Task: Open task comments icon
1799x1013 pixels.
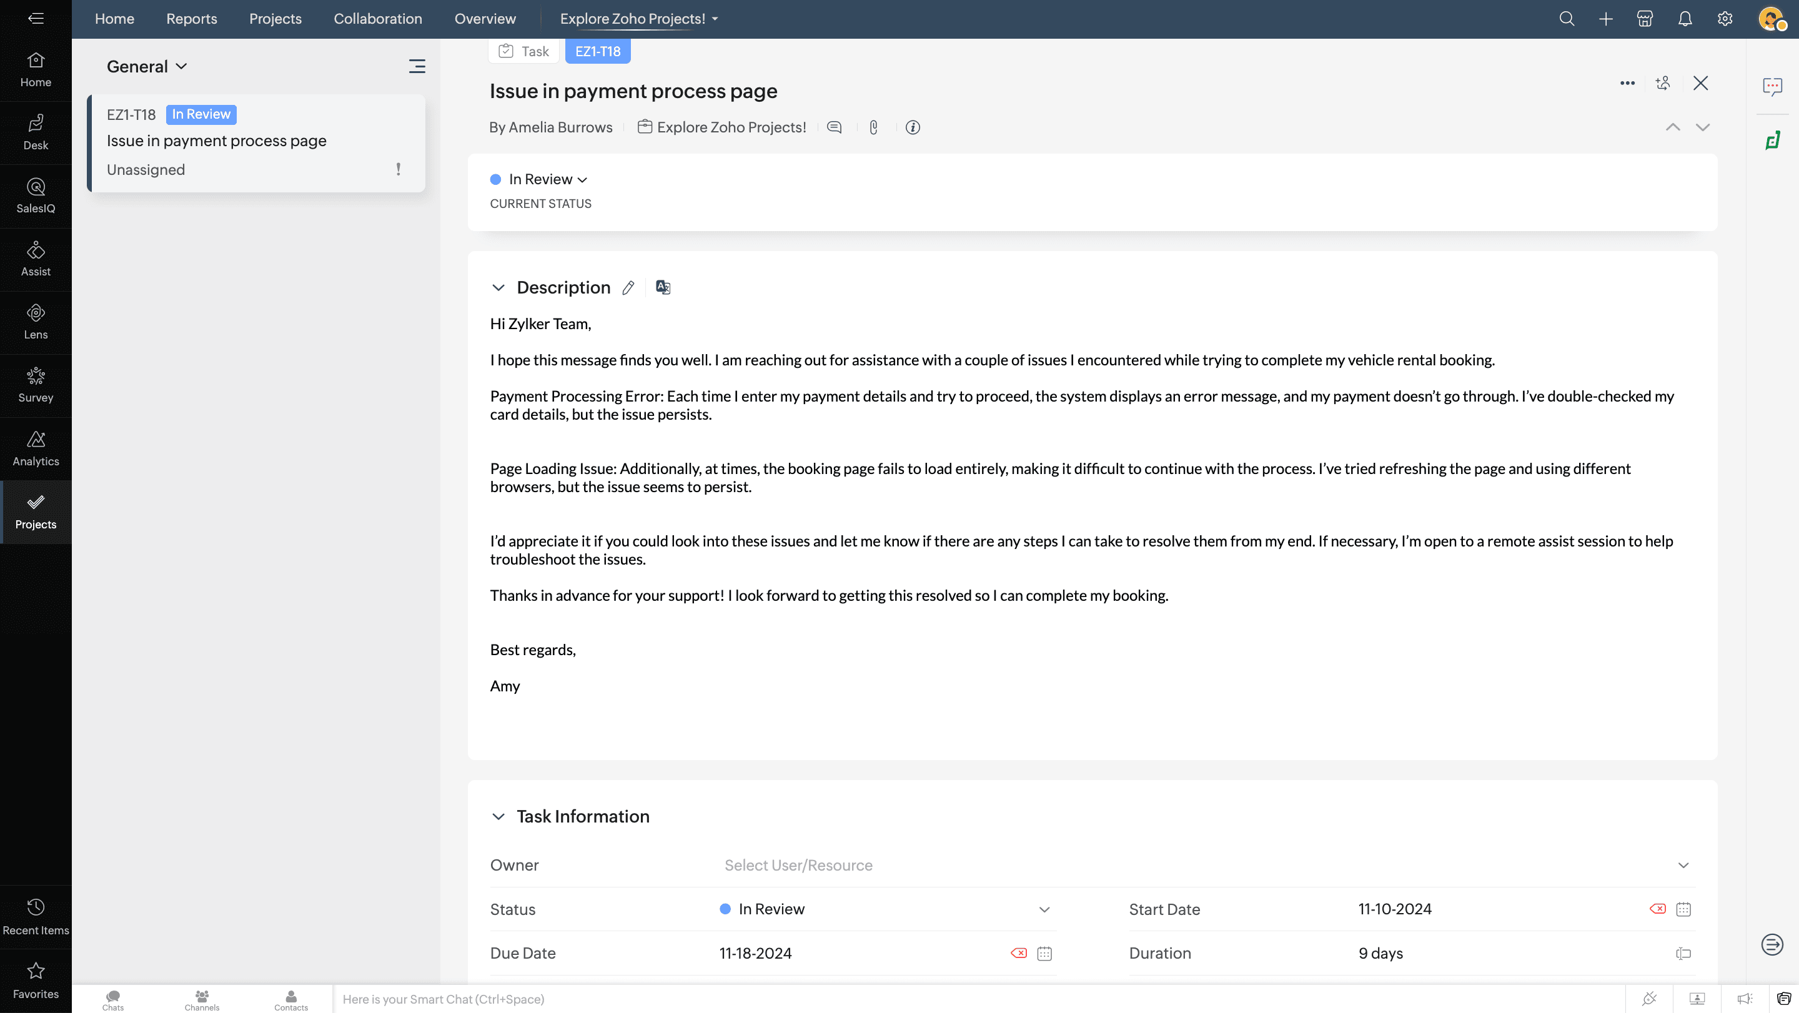Action: tap(834, 127)
